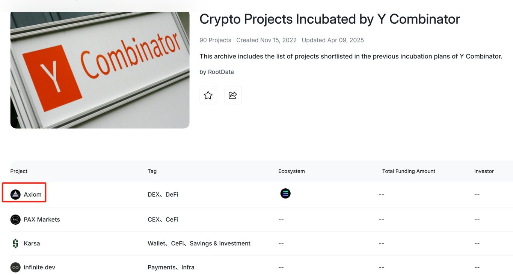Click the share icon button
Image resolution: width=513 pixels, height=275 pixels.
[x=233, y=95]
